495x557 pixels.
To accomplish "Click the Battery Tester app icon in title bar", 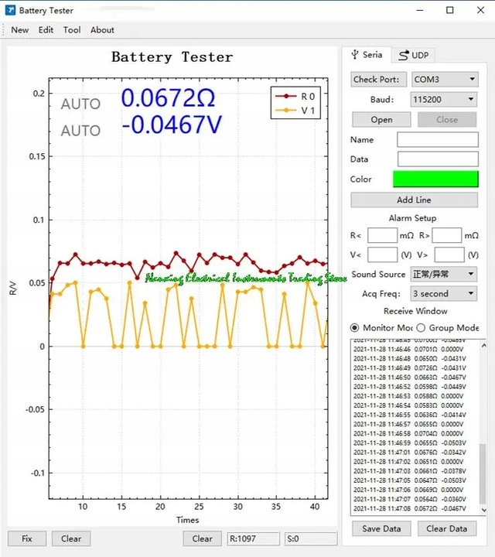I will pyautogui.click(x=10, y=10).
